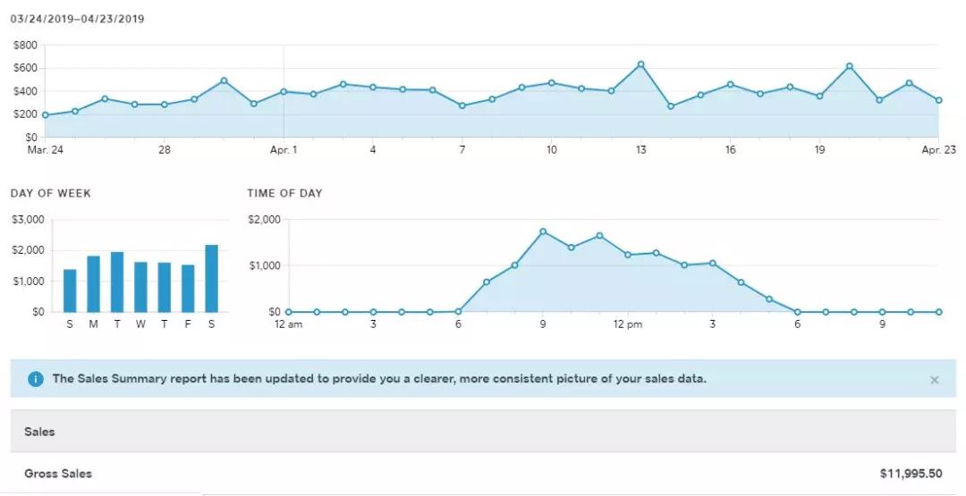This screenshot has width=966, height=496.
Task: Select the Friday bar in weekday chart
Action: tap(188, 288)
